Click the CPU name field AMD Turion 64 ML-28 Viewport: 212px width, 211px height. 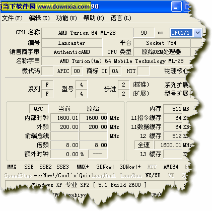coord(87,33)
